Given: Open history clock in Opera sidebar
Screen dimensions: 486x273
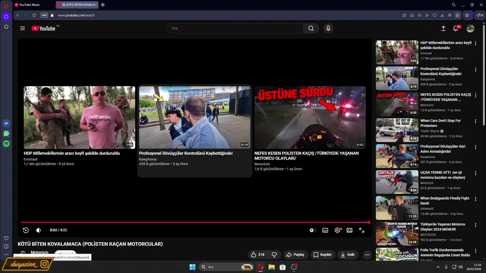Looking at the screenshot, I should point(6,246).
